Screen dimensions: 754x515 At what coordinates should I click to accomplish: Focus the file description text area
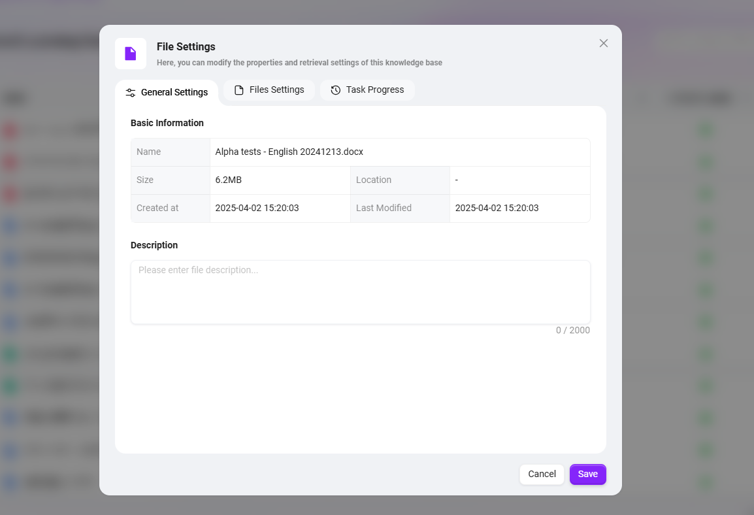[360, 291]
